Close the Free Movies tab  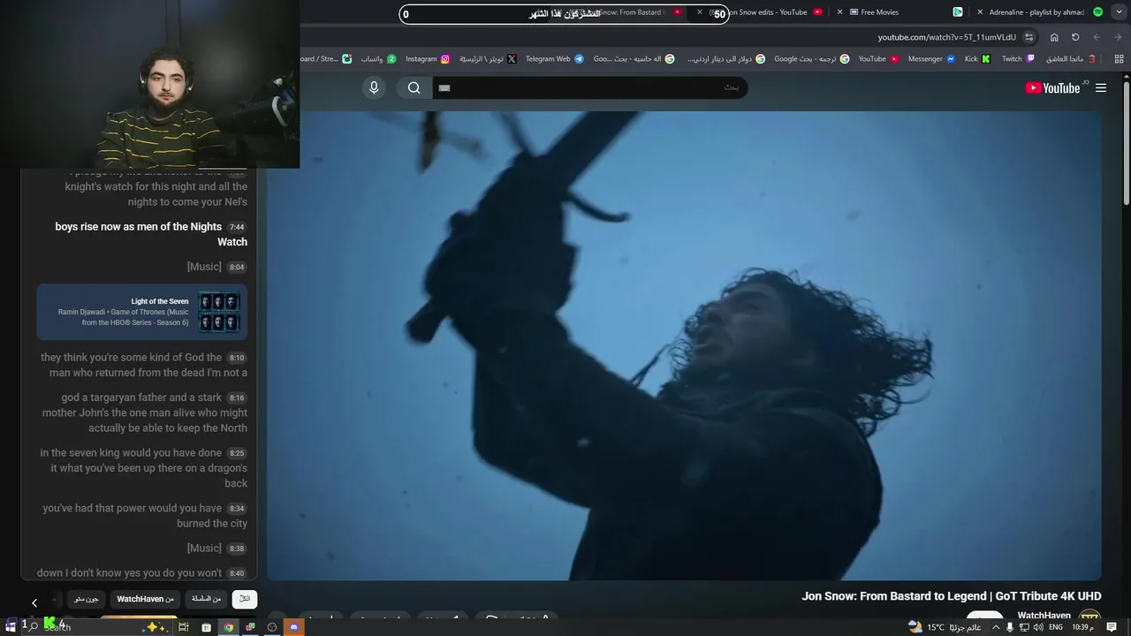(840, 12)
